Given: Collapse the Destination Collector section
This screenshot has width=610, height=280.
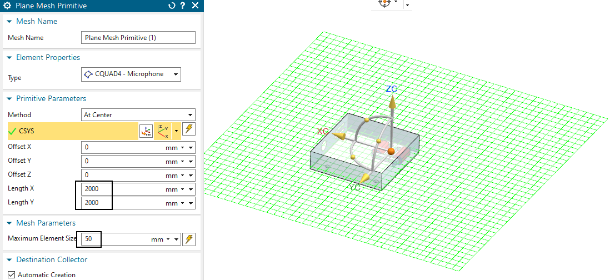Looking at the screenshot, I should pyautogui.click(x=9, y=260).
